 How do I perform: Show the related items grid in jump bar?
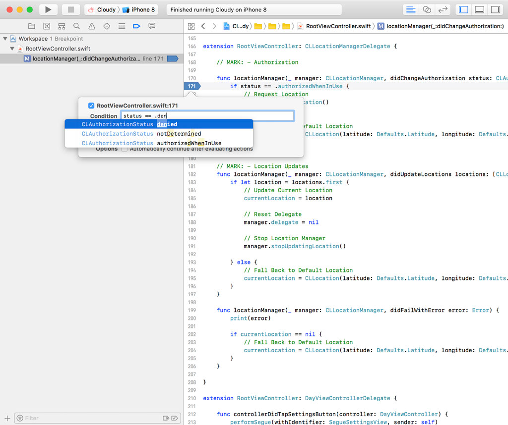[192, 25]
